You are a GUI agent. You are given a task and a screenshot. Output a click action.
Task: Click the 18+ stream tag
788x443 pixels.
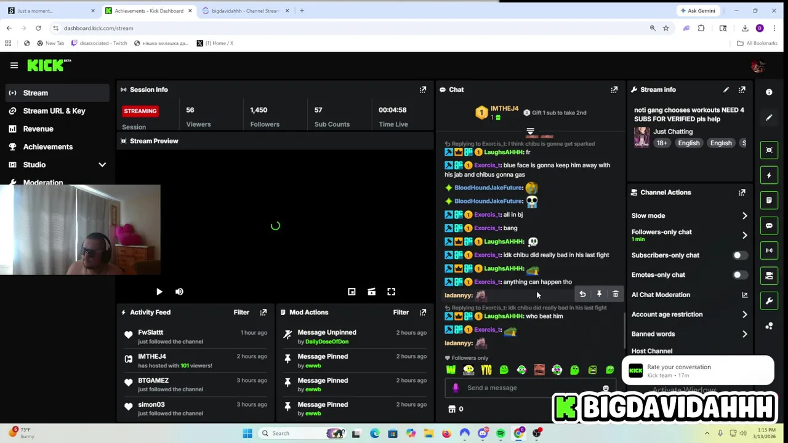(662, 143)
